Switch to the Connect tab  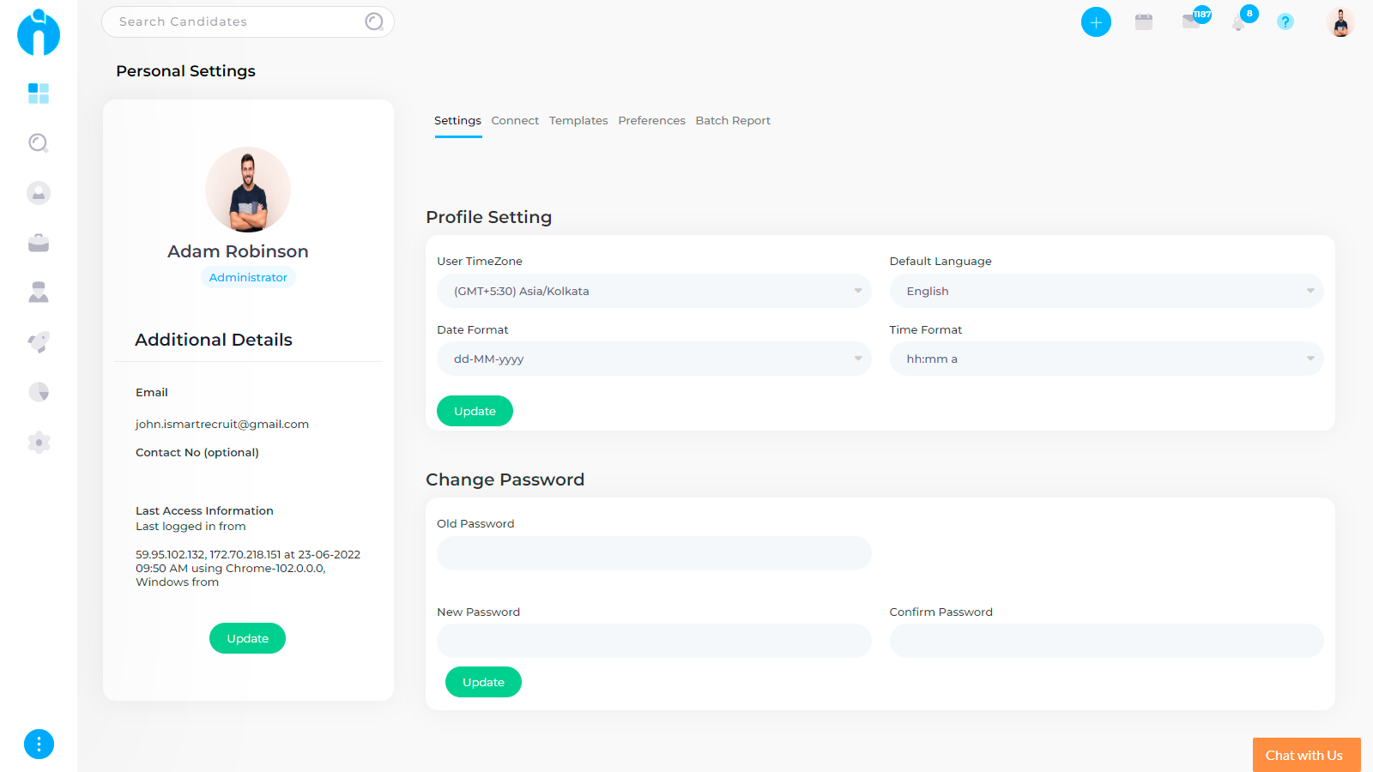pos(515,121)
